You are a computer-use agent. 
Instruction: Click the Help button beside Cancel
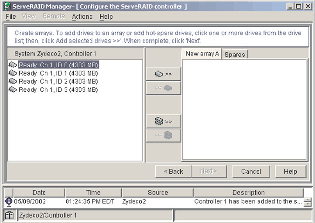(290, 172)
